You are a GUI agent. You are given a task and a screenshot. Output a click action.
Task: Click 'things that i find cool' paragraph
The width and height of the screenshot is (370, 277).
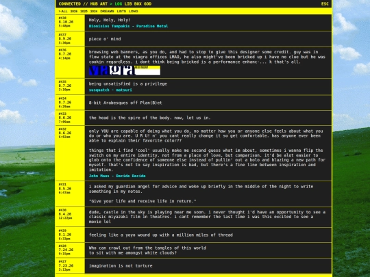pos(207,160)
